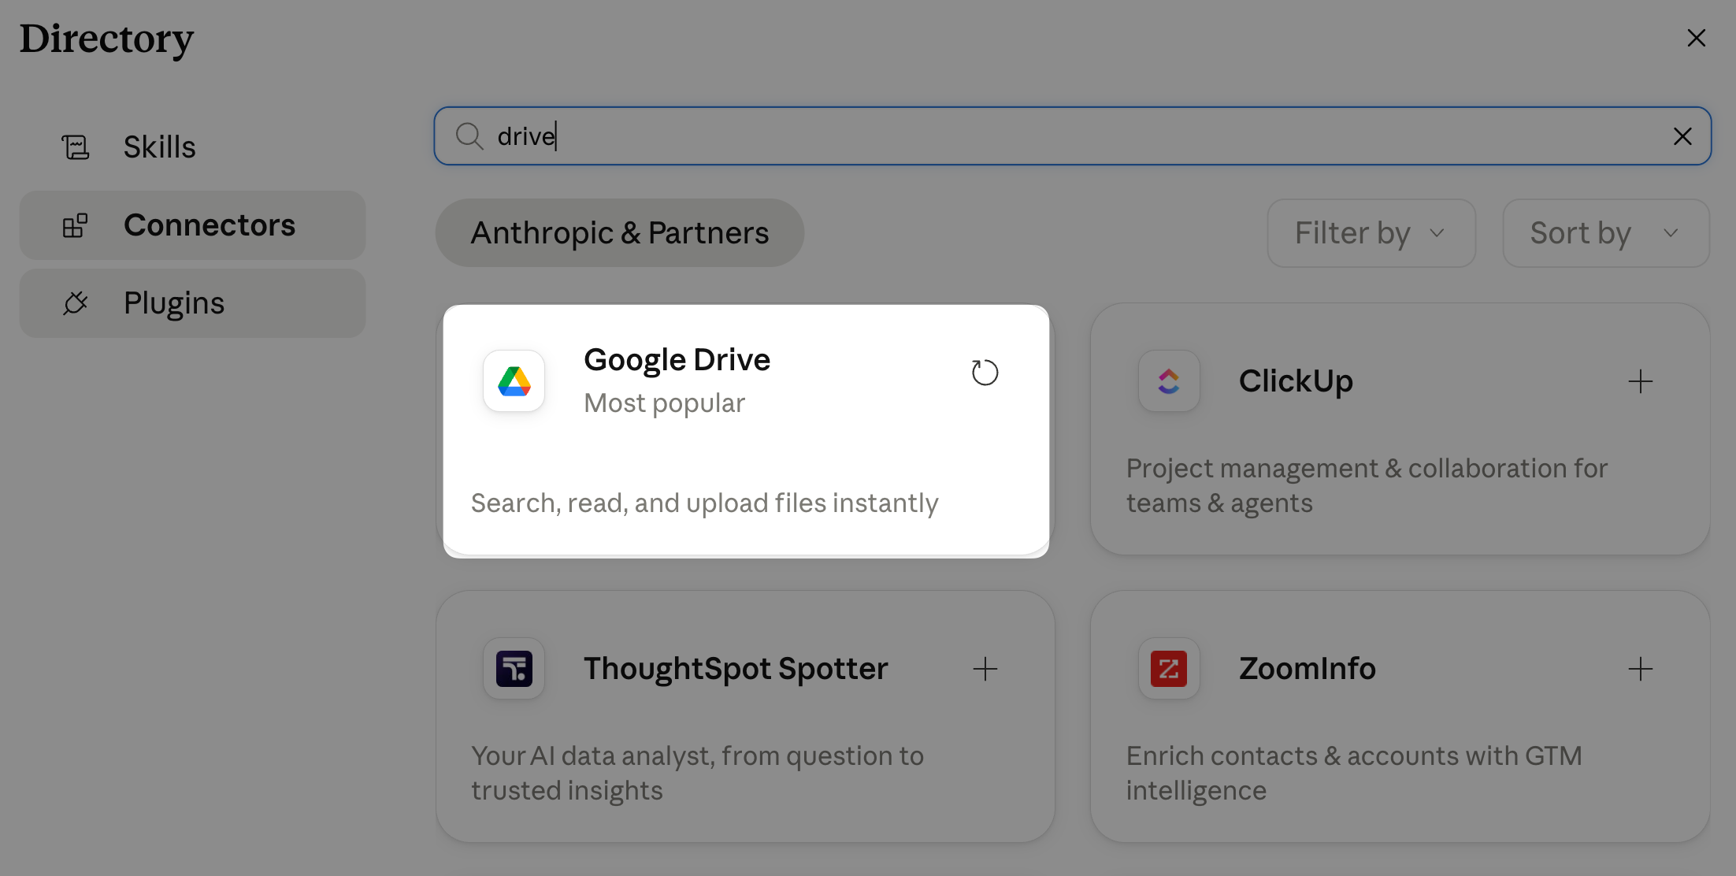This screenshot has width=1736, height=876.
Task: Open the Sort by dropdown
Action: (x=1606, y=233)
